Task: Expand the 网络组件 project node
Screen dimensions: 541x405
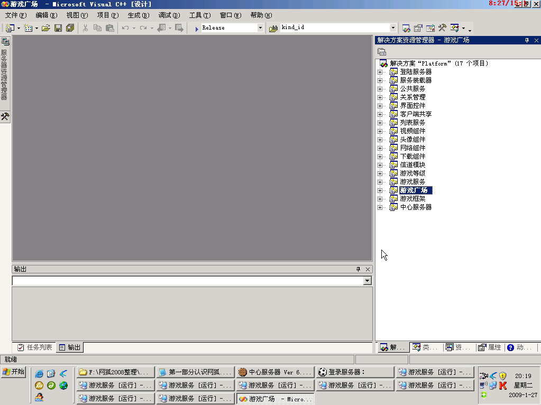Action: [380, 148]
